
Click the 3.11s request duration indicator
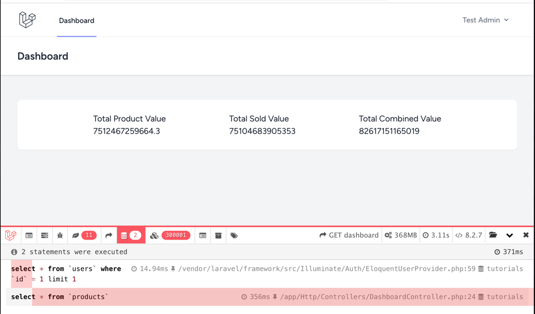point(436,235)
